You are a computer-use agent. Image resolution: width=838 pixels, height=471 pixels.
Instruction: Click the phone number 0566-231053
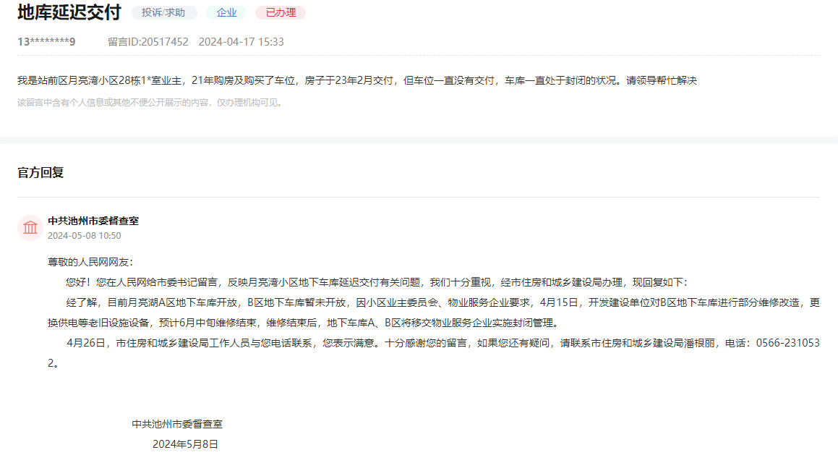click(788, 343)
